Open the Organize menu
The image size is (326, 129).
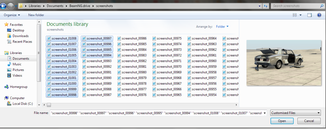(x=12, y=15)
